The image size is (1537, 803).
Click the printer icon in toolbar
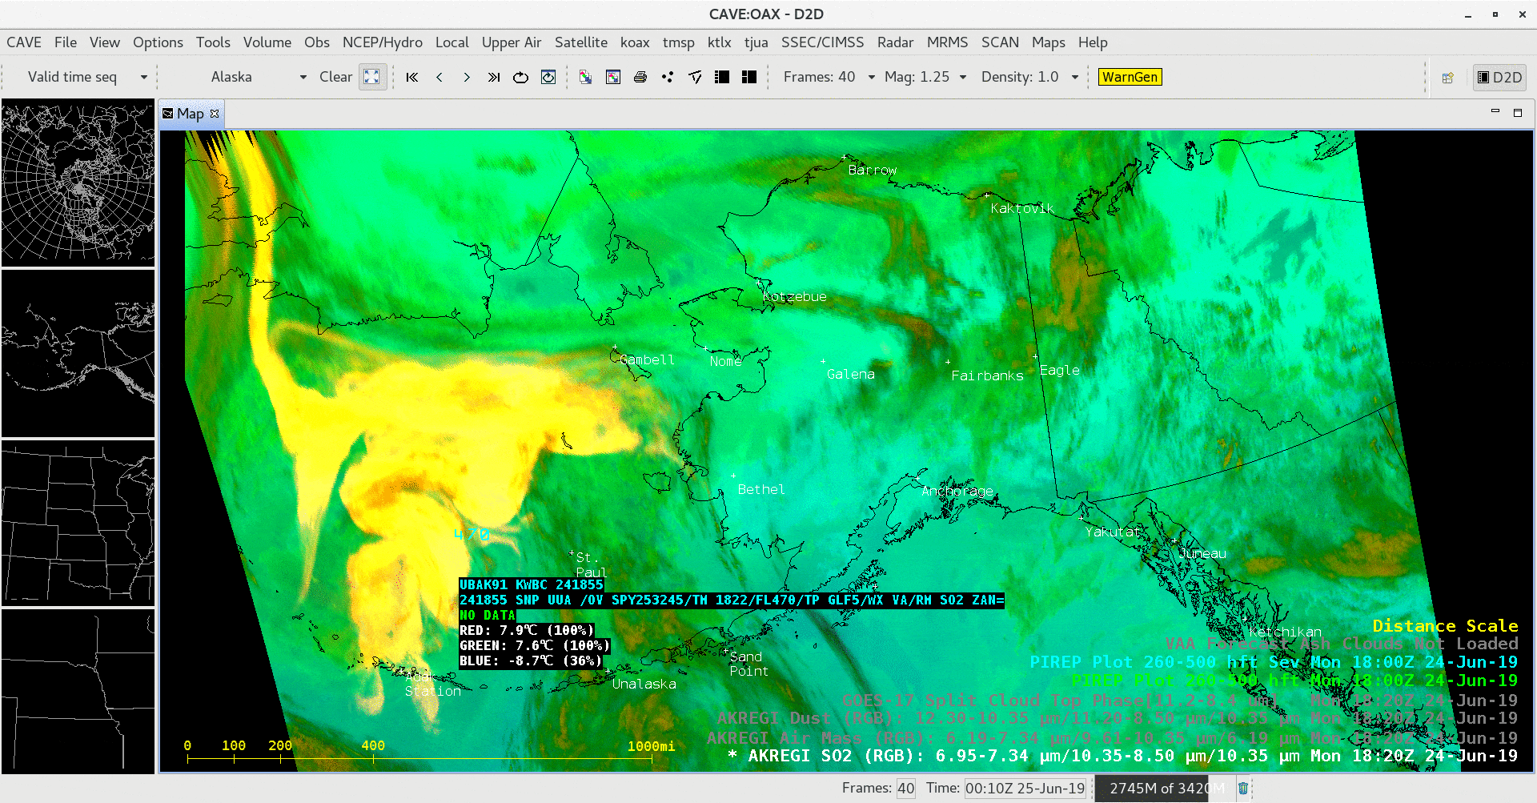pyautogui.click(x=640, y=77)
